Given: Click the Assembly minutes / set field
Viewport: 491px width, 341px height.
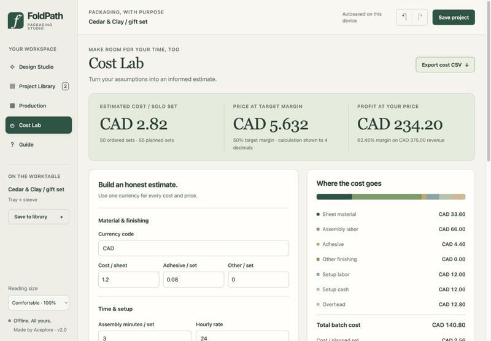Looking at the screenshot, I should pos(145,336).
